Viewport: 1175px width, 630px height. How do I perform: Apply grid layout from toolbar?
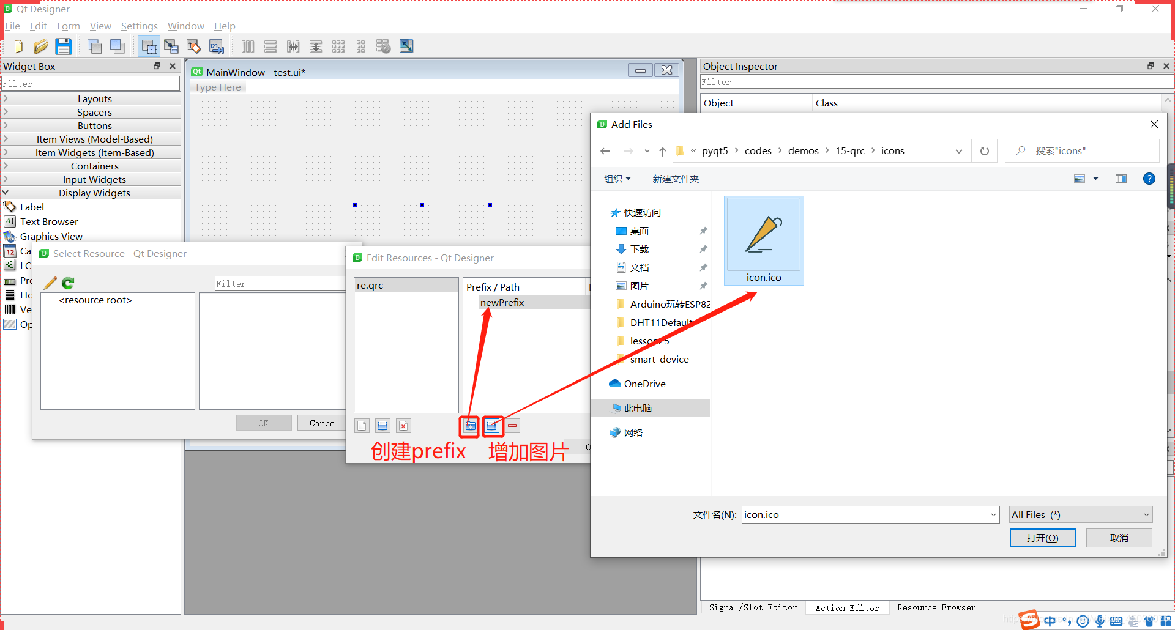pyautogui.click(x=338, y=46)
